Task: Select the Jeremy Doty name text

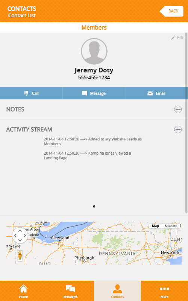Action: point(94,70)
